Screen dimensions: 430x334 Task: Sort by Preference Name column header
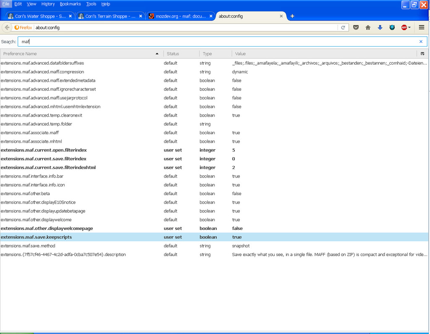(82, 54)
